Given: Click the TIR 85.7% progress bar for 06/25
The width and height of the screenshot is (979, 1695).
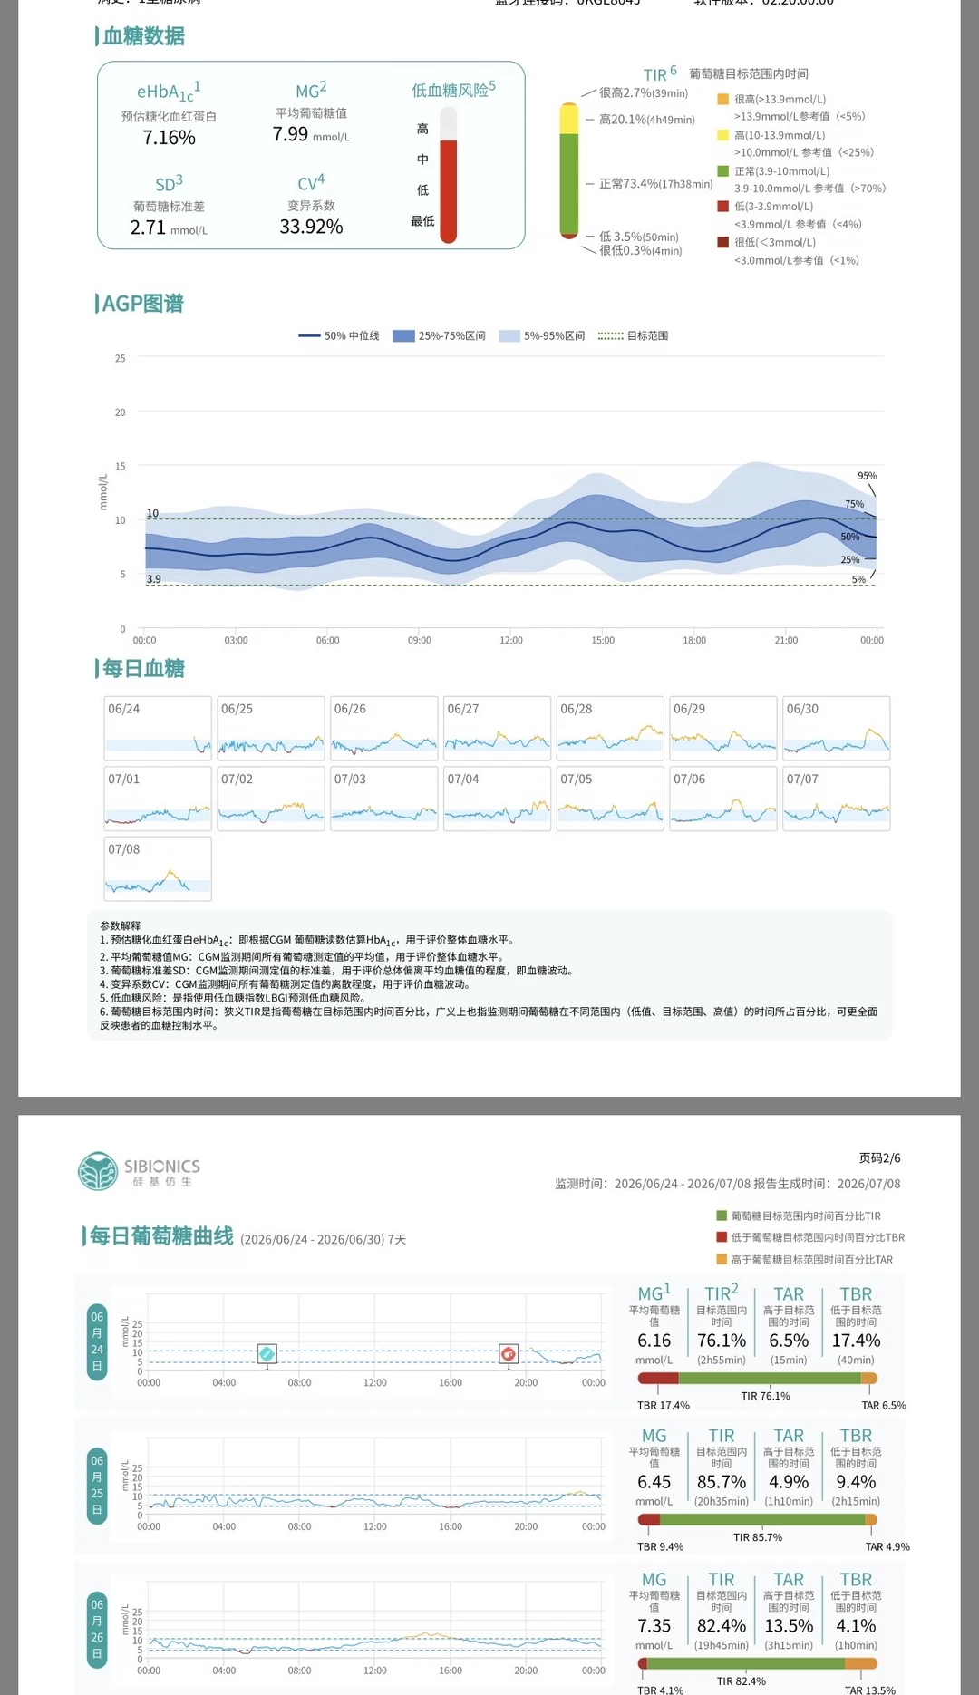Looking at the screenshot, I should 758,1519.
